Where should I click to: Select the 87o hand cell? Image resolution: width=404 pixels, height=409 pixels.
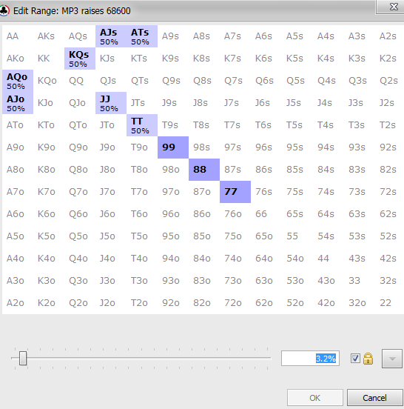[204, 192]
